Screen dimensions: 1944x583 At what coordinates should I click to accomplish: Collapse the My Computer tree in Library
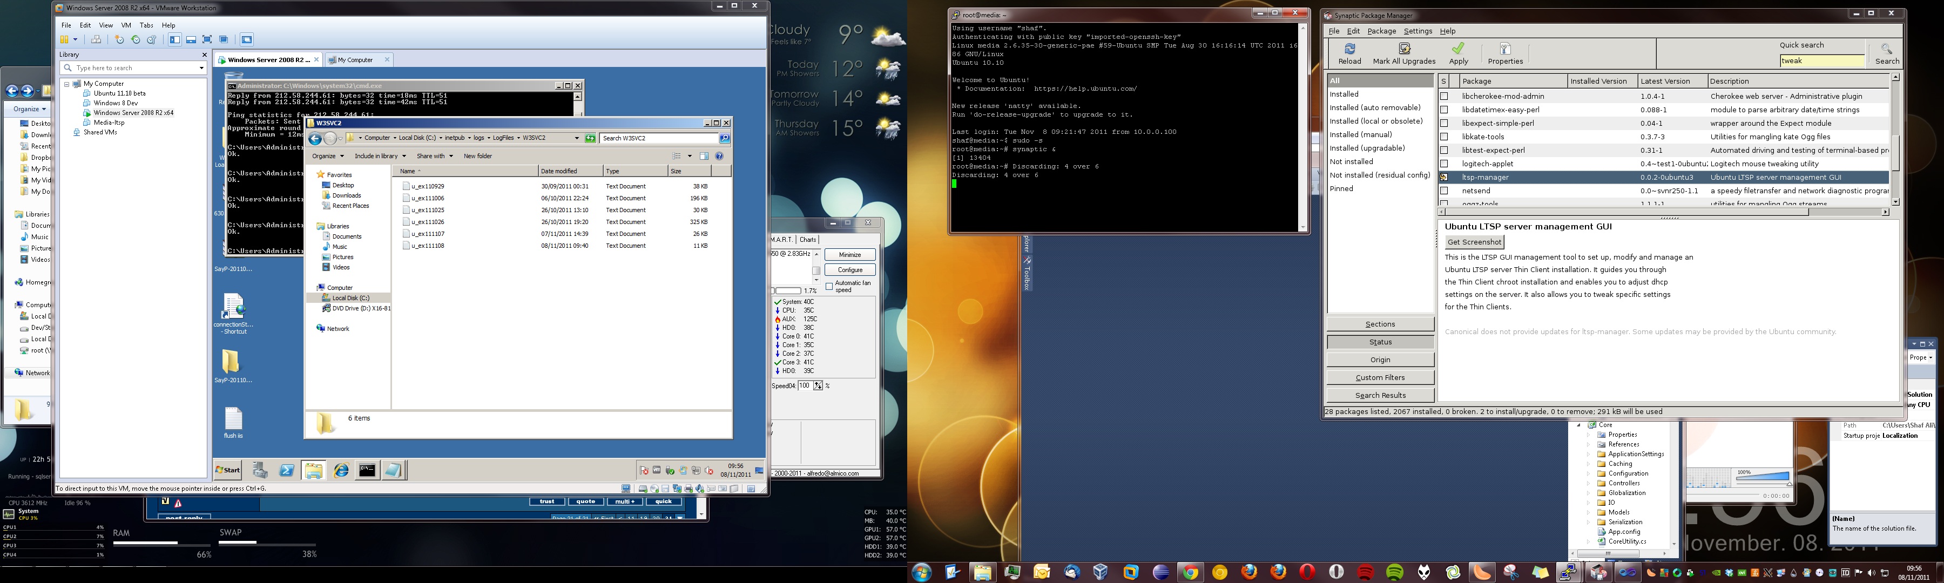point(66,84)
